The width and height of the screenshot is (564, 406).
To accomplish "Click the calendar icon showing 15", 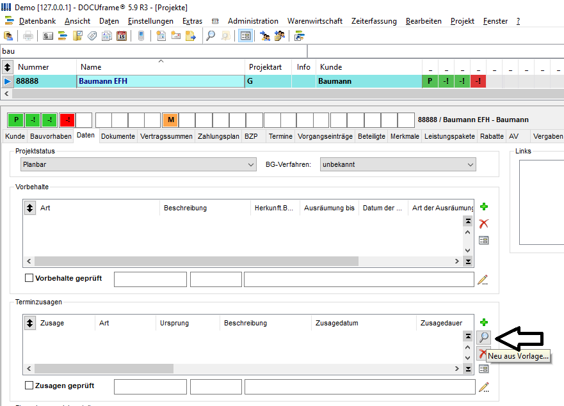I will 122,36.
